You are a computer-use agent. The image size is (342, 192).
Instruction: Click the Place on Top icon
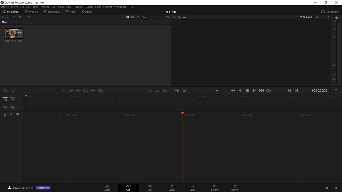pos(93,90)
